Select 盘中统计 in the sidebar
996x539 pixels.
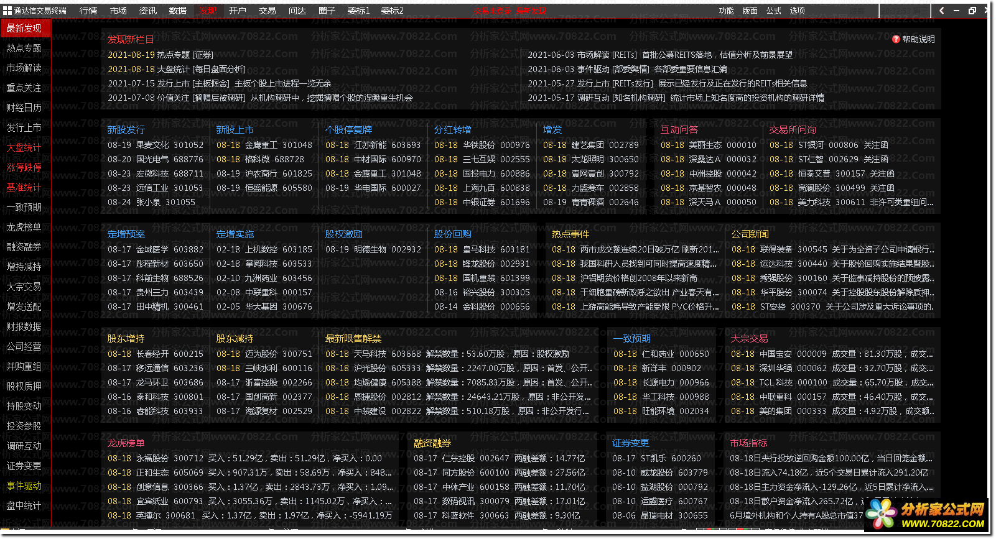coord(24,505)
